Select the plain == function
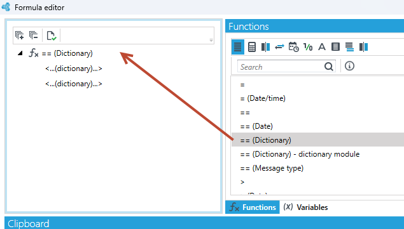The width and height of the screenshot is (404, 229). pyautogui.click(x=245, y=113)
